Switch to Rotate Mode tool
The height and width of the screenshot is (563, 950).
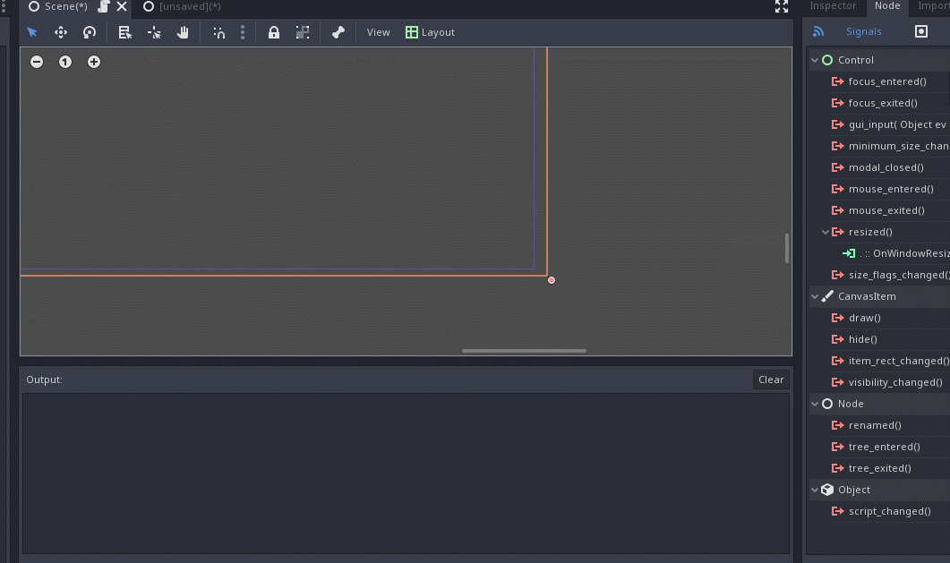89,32
